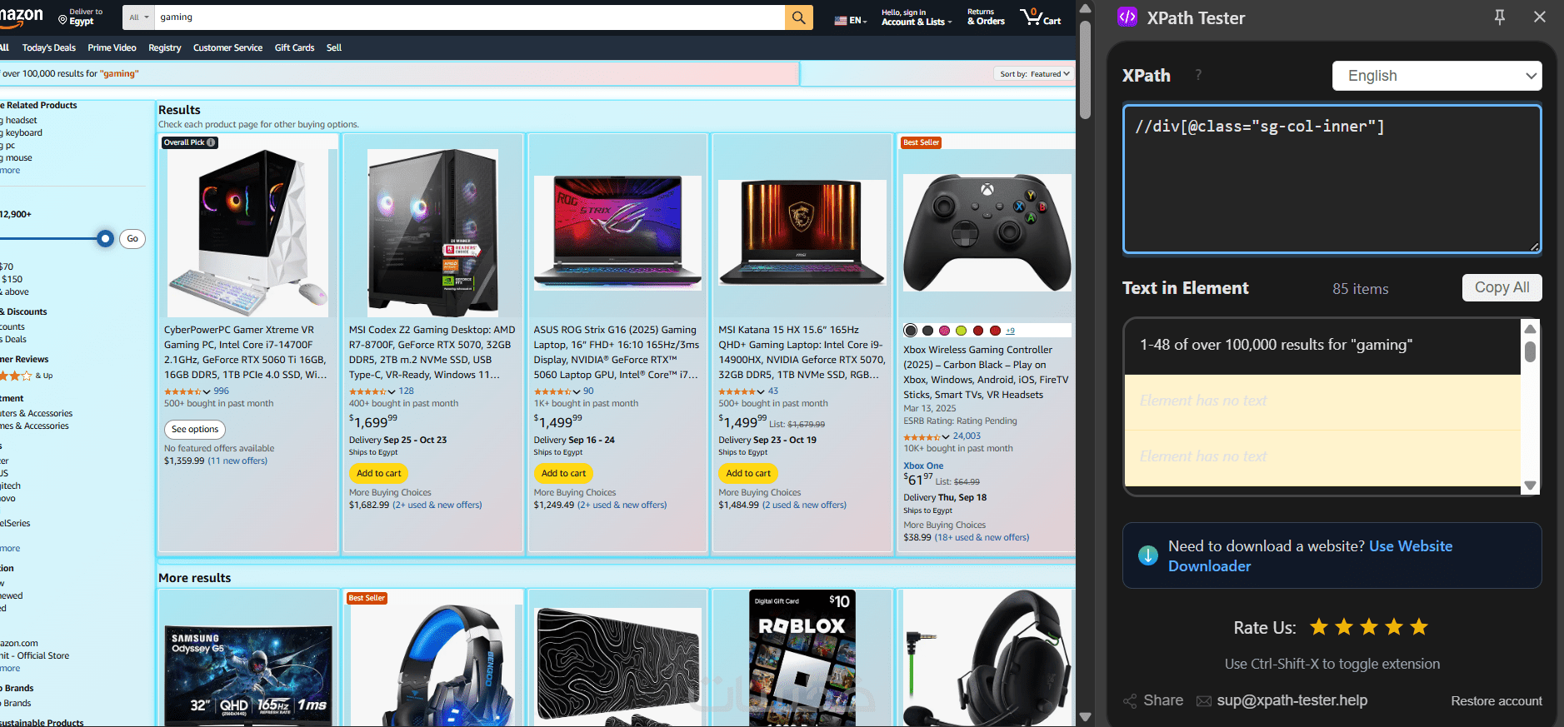
Task: Click Xbox controller star rating
Action: point(922,436)
